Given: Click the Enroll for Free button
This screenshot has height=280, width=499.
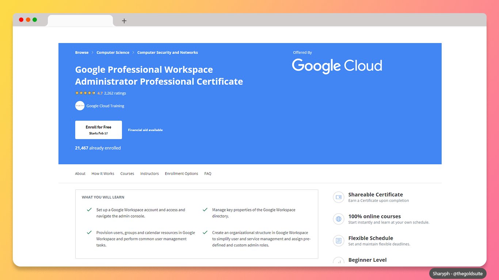Looking at the screenshot, I should [x=99, y=130].
